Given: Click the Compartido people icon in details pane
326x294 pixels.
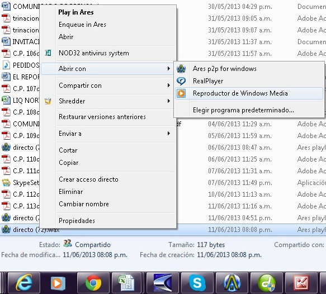Looking at the screenshot, I should pyautogui.click(x=68, y=243).
